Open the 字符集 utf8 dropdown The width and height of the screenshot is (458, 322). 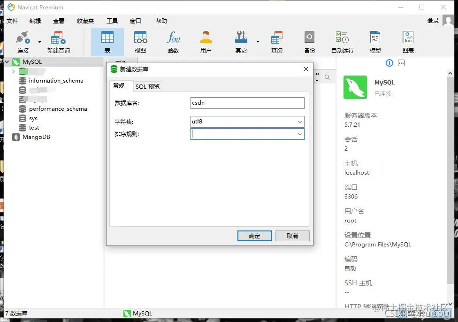(300, 122)
